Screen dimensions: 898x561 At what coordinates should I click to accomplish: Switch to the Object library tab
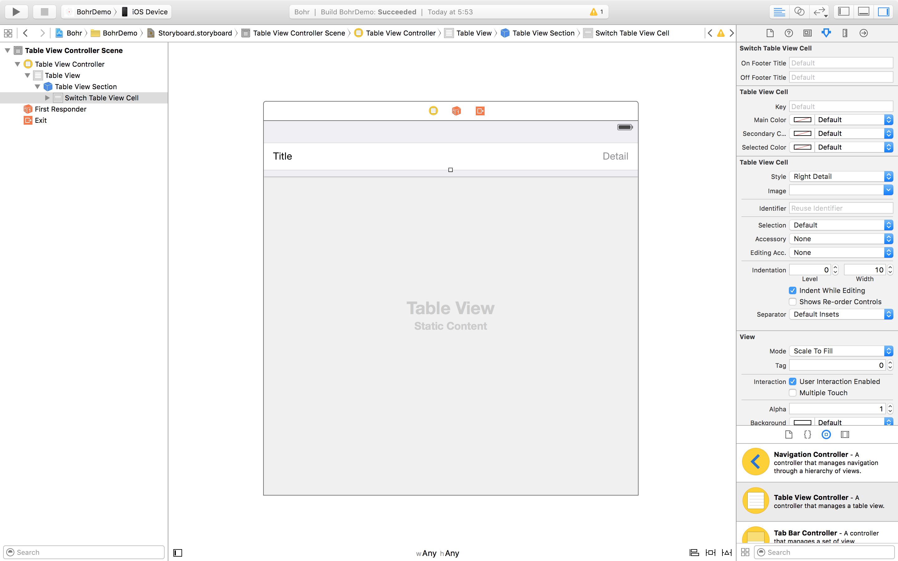point(826,434)
